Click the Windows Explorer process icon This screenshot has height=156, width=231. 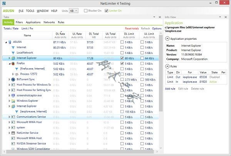click(x=13, y=101)
